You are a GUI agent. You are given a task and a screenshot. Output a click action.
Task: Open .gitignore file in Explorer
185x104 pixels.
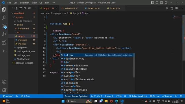[22, 48]
